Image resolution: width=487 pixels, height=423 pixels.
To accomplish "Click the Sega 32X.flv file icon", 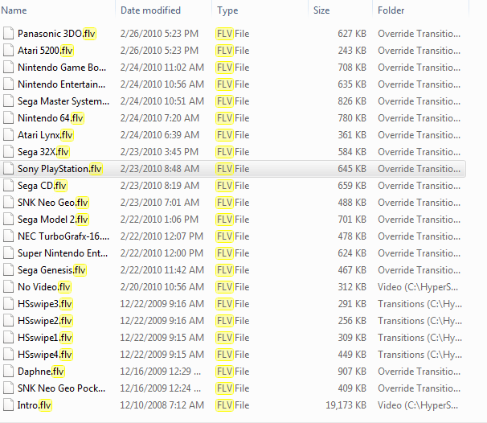I will coord(9,152).
